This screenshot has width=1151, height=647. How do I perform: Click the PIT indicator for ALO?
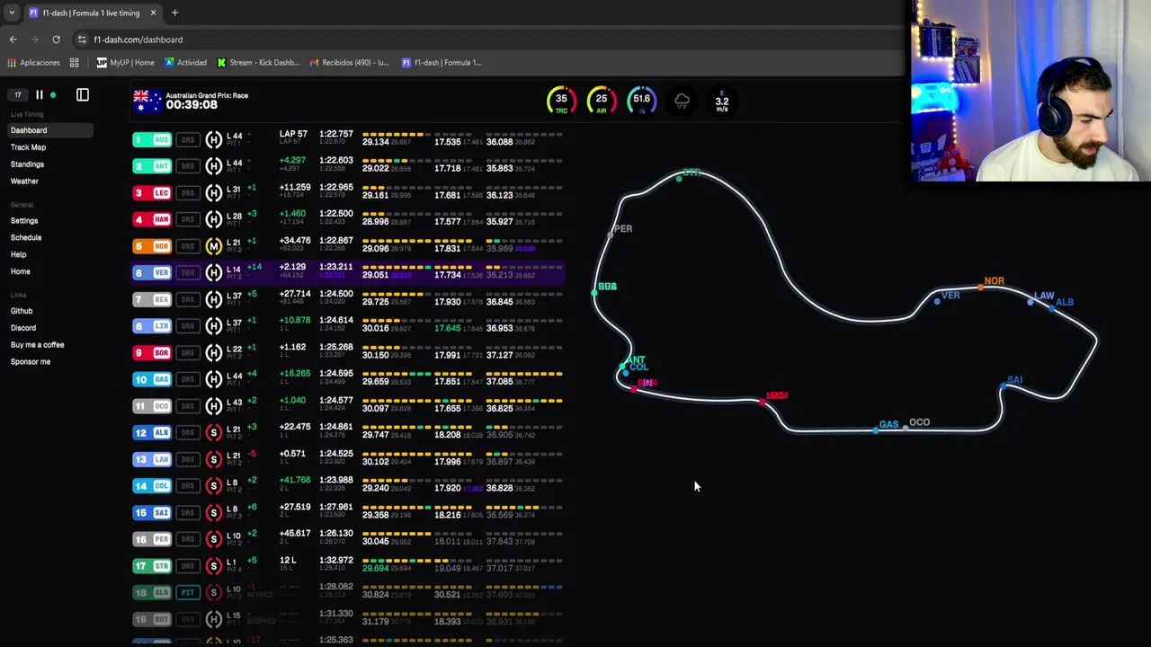188,593
